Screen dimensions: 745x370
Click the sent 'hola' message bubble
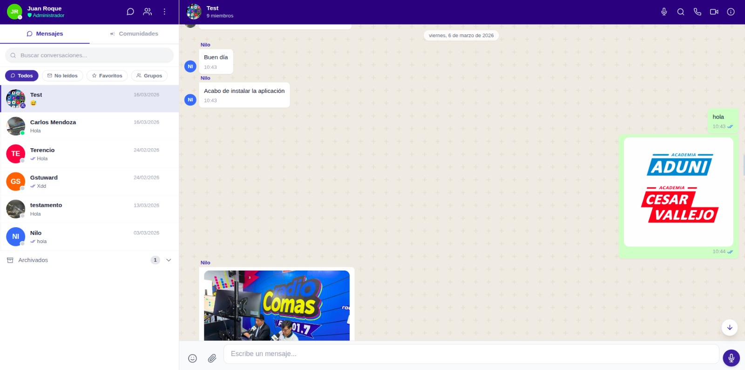(723, 121)
